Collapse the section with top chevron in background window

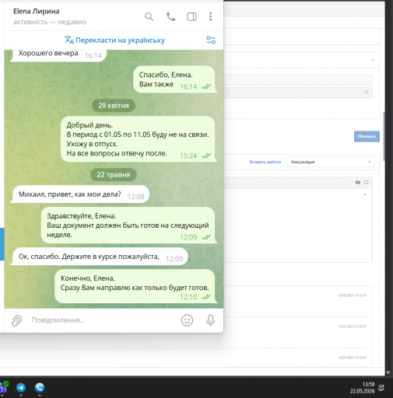coord(373,60)
